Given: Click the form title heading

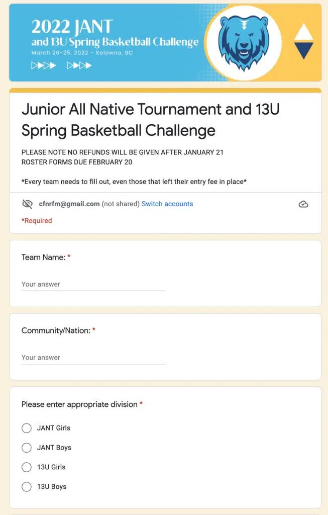Looking at the screenshot, I should coord(150,120).
